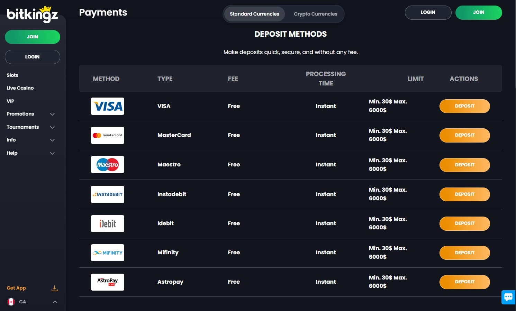
Task: Click the Idebit type text
Action: pyautogui.click(x=165, y=223)
